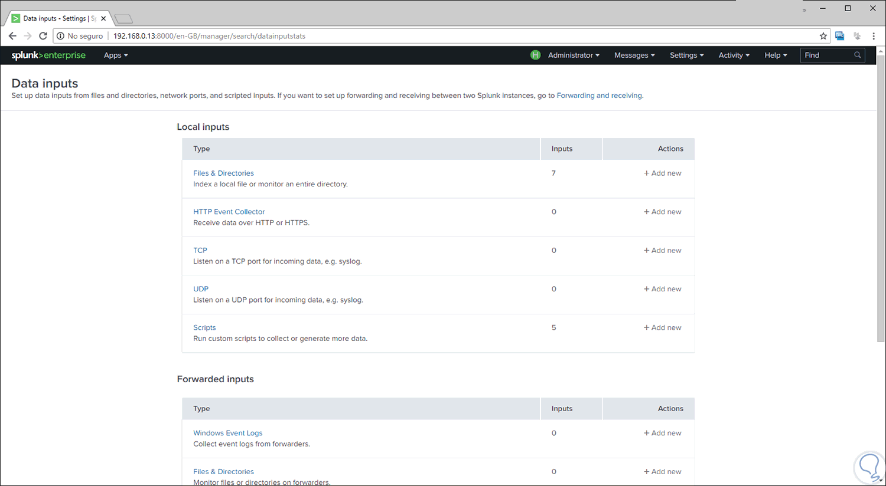
Task: Click the lightbulb help icon bottom right
Action: tap(869, 467)
